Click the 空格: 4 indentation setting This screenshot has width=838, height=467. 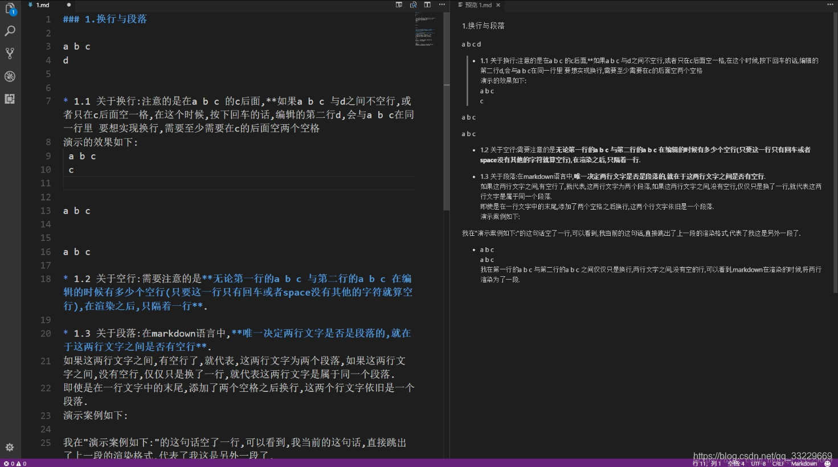tap(735, 464)
